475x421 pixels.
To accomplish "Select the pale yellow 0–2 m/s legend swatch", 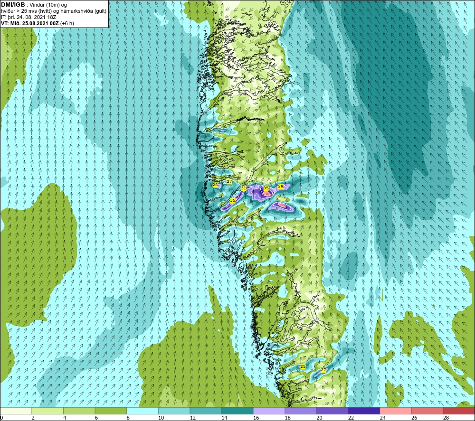I will (x=16, y=411).
